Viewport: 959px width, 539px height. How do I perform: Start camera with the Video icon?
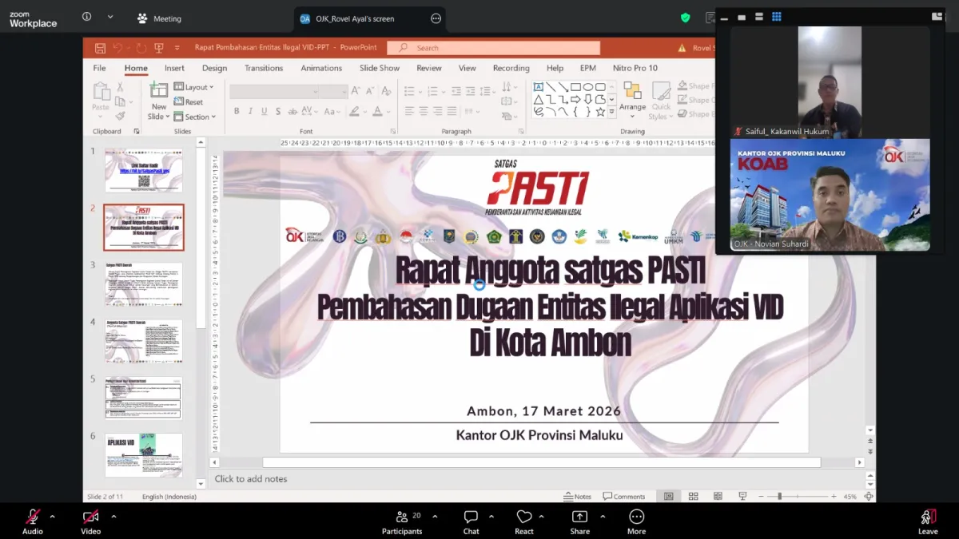pos(90,517)
